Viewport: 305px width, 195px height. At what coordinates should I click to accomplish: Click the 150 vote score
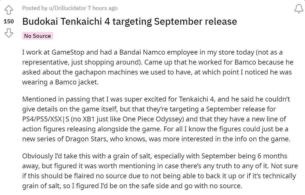(x=9, y=21)
